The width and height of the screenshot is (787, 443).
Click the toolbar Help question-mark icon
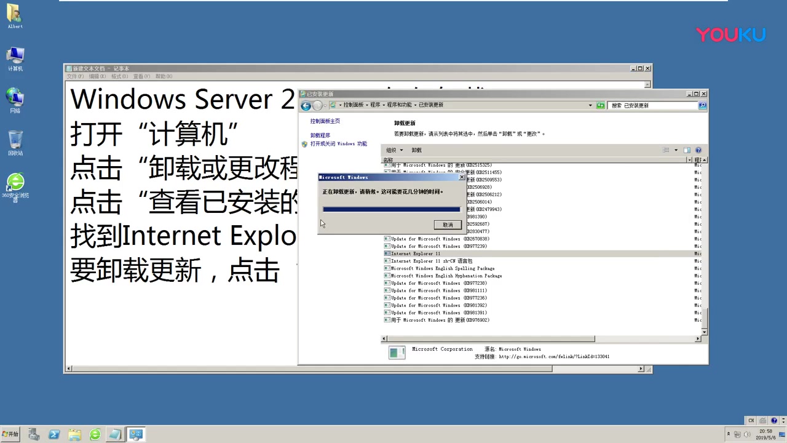[x=698, y=150]
